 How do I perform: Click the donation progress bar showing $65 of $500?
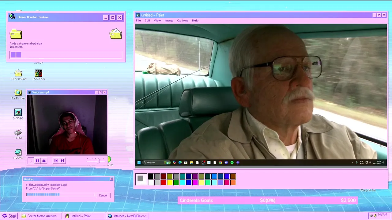(66, 55)
